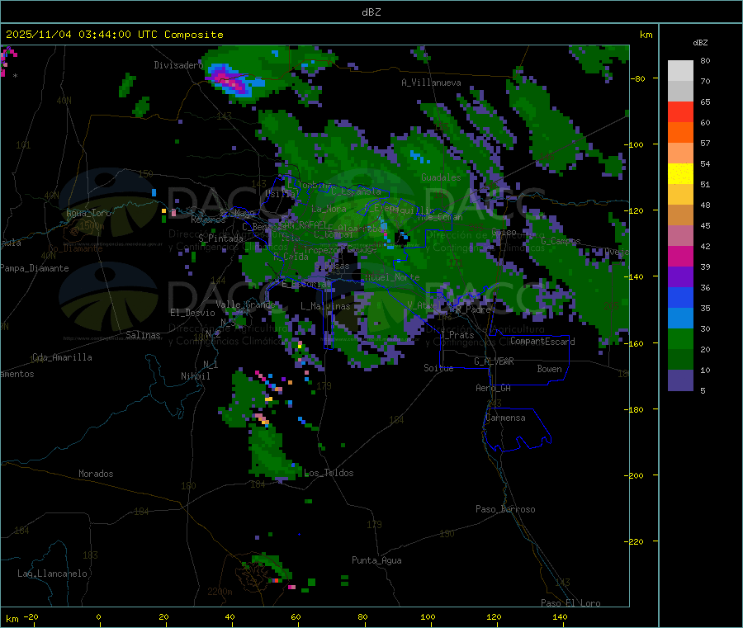
Task: Click the Paso_Barroso label
Action: [505, 509]
